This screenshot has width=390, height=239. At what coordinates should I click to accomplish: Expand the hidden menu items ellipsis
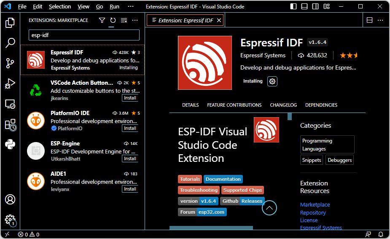tap(131, 7)
